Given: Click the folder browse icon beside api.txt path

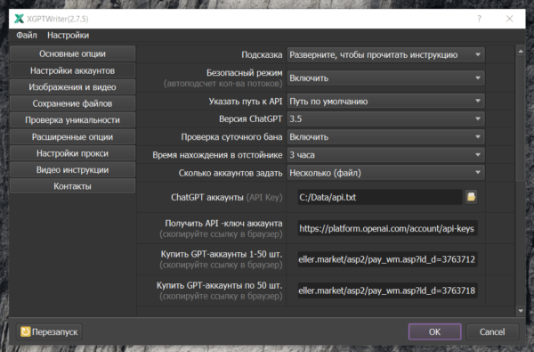Looking at the screenshot, I should pos(471,197).
